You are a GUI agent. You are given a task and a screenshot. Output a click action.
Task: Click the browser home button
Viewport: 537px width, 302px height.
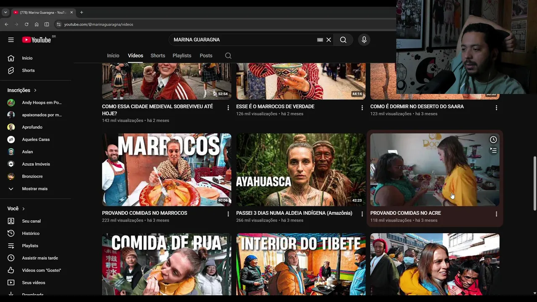(36, 24)
